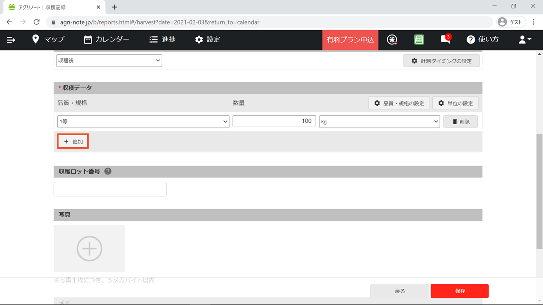Image resolution: width=543 pixels, height=305 pixels.
Task: Add a harvest data row with 追加
Action: (73, 142)
